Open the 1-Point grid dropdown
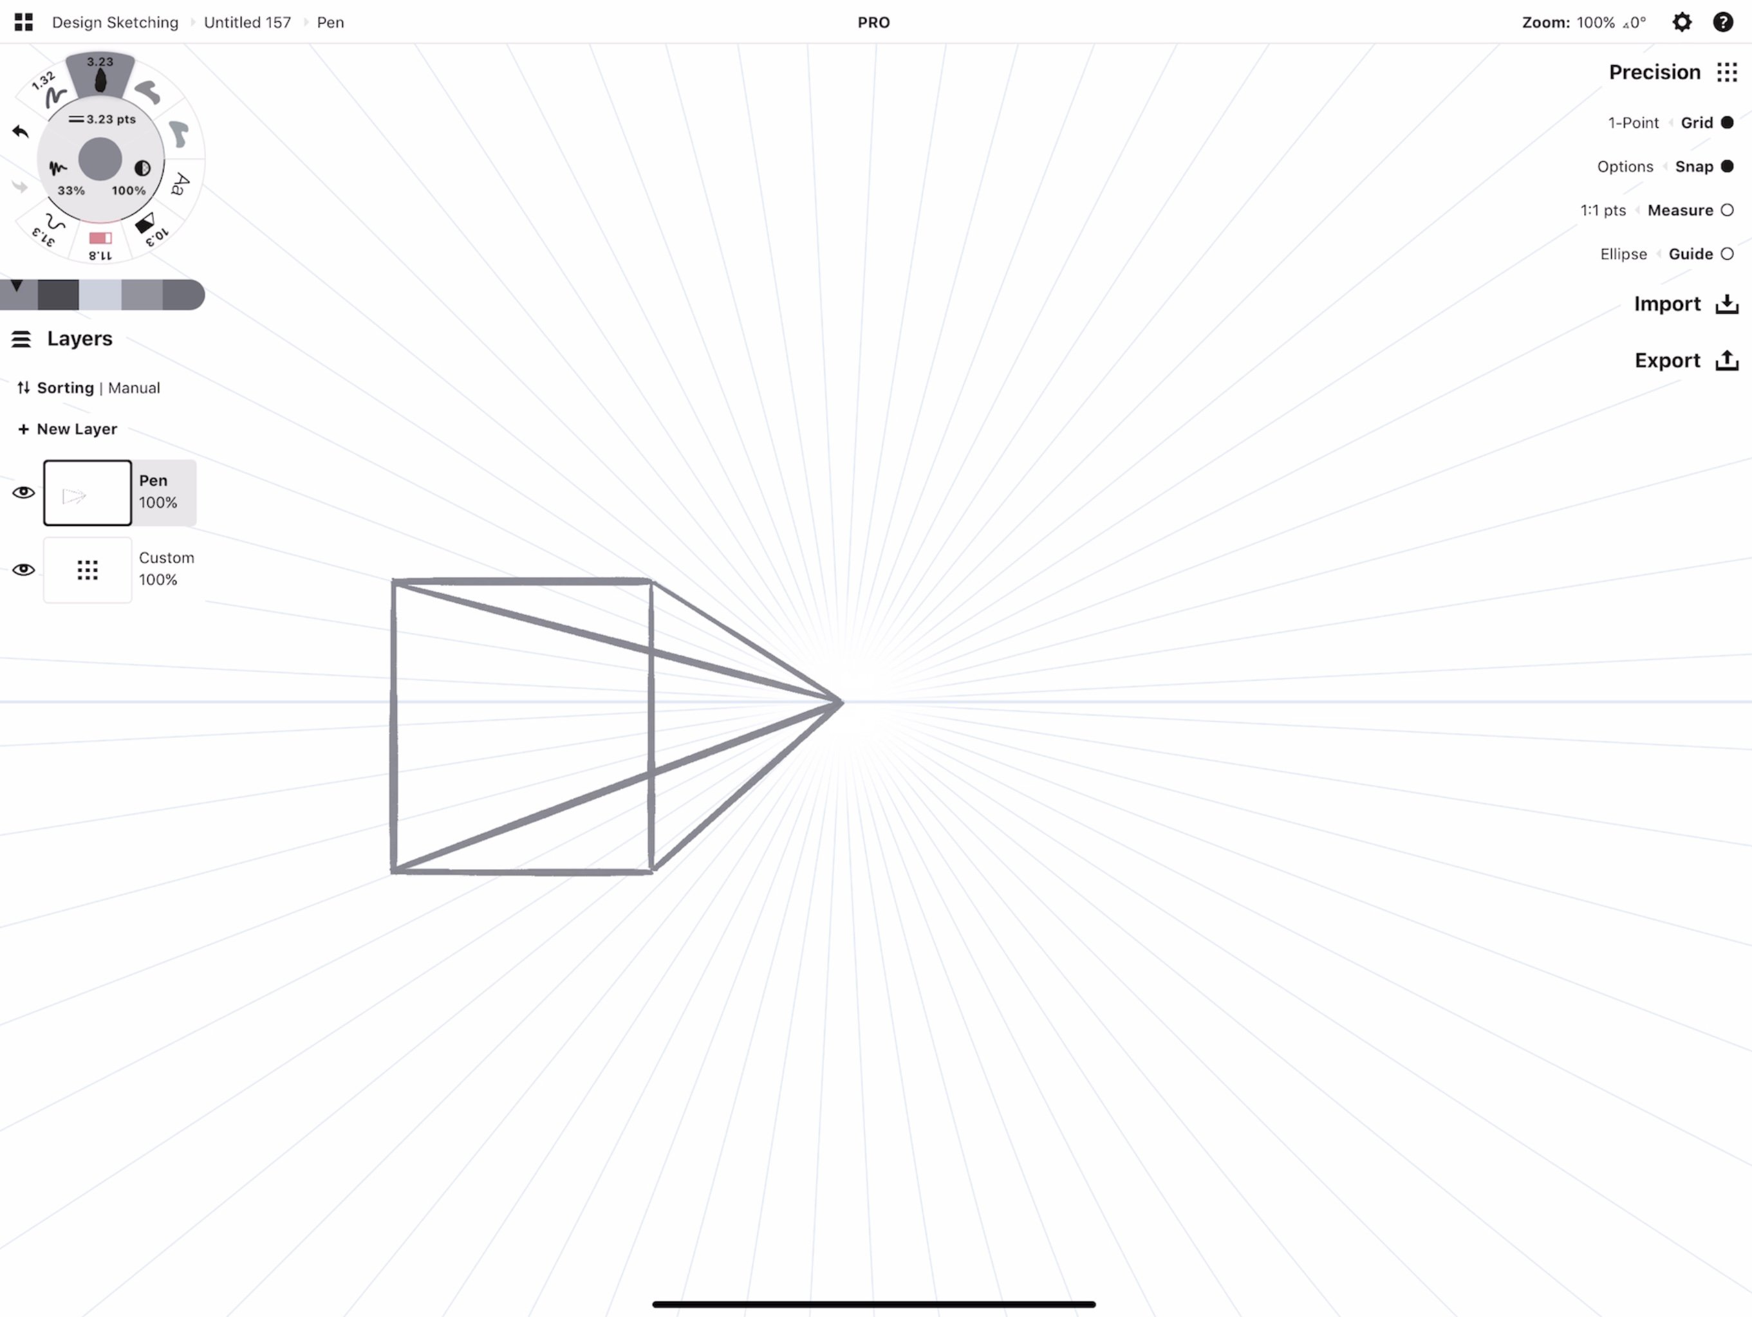This screenshot has height=1317, width=1752. [x=1633, y=123]
